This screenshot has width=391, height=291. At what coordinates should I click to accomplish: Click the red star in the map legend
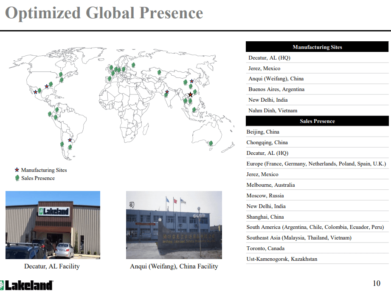(x=17, y=170)
